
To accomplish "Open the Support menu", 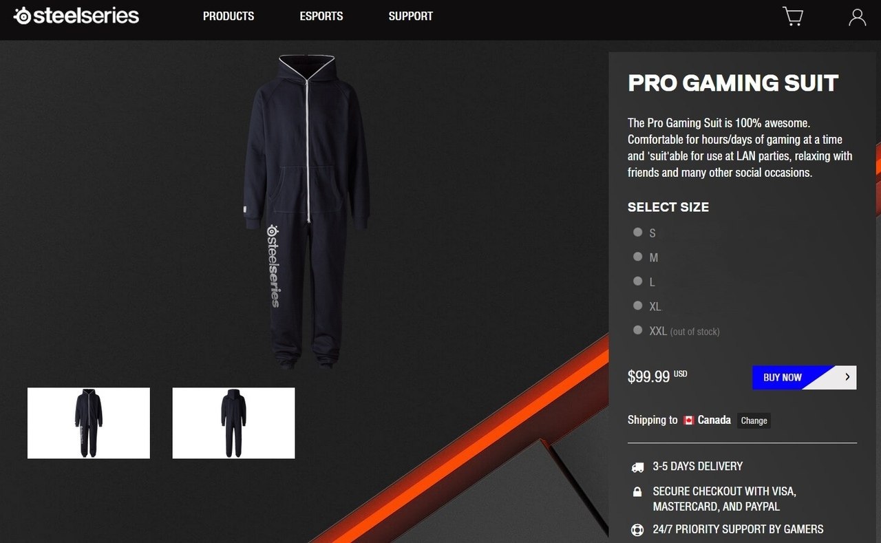I will click(x=411, y=16).
